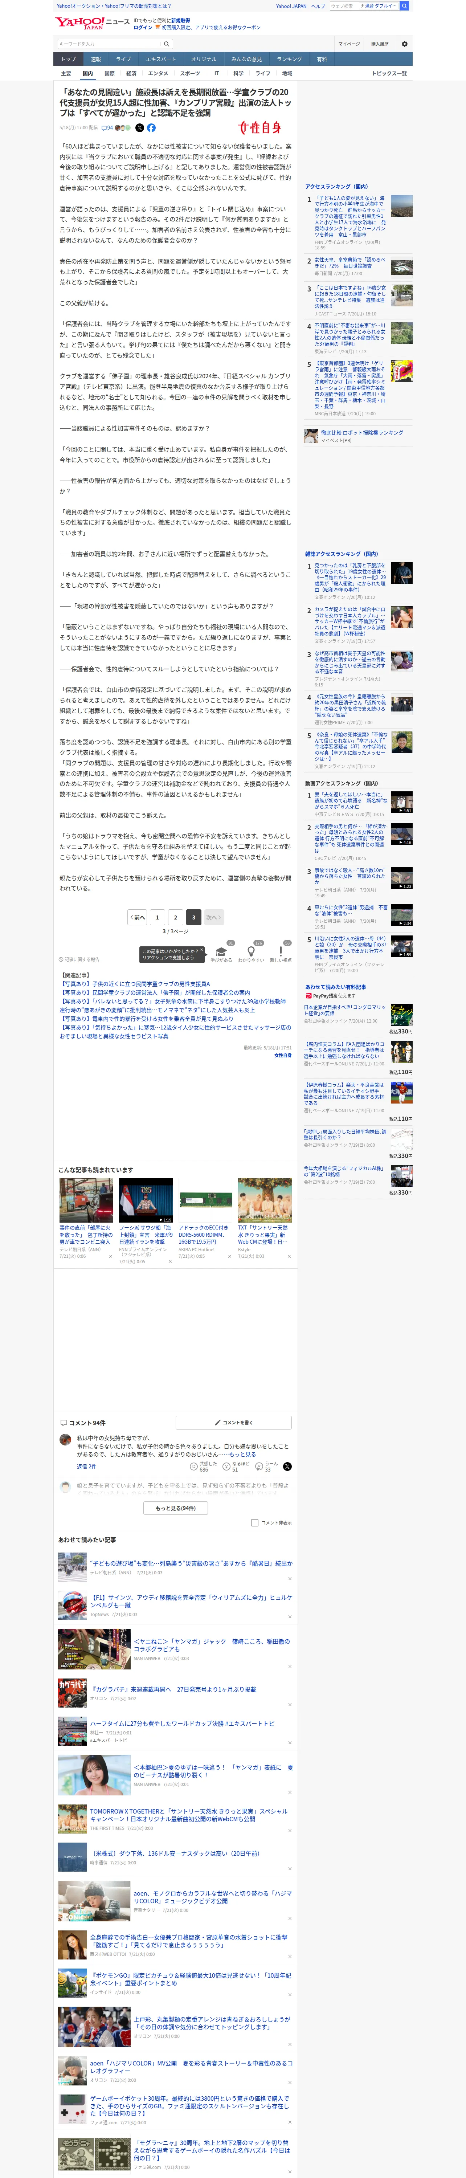Go to article page 1
The image size is (466, 2178).
coord(157,917)
